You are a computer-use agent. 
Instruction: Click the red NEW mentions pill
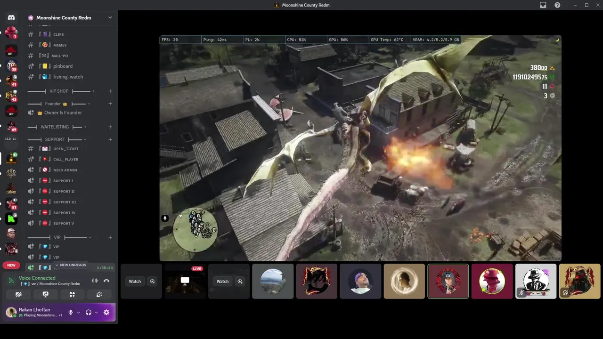11,265
